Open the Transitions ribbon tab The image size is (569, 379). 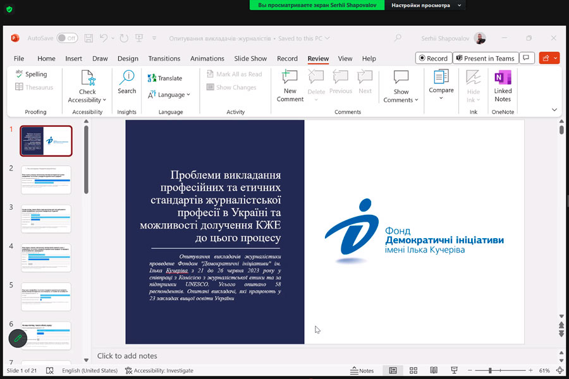pyautogui.click(x=164, y=59)
